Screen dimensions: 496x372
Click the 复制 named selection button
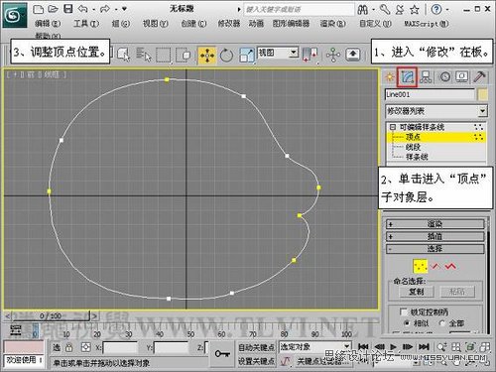(x=416, y=292)
